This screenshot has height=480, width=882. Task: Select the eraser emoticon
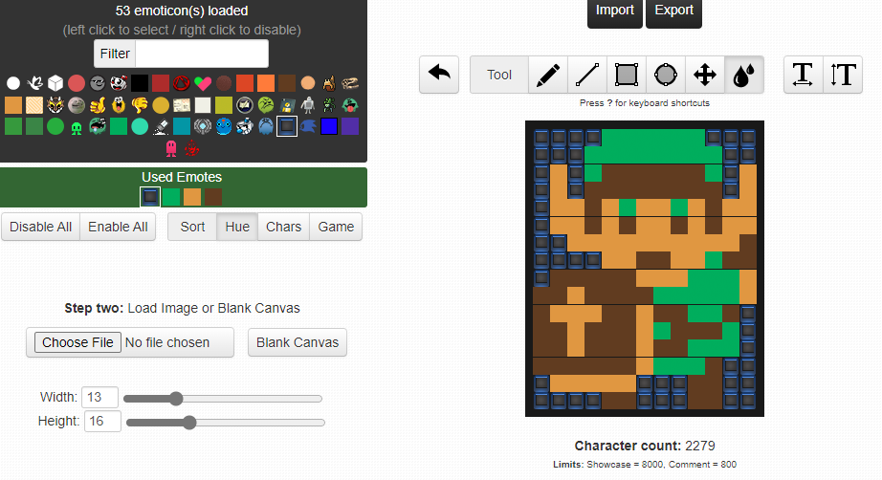click(161, 126)
